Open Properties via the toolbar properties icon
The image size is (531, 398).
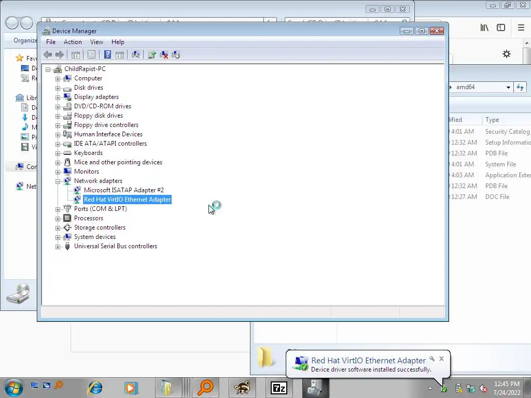click(x=91, y=54)
